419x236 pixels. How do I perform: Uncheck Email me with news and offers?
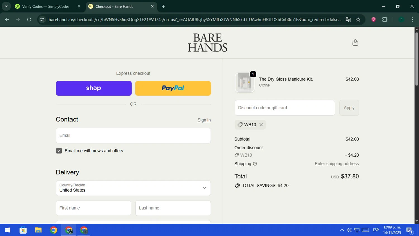59,151
